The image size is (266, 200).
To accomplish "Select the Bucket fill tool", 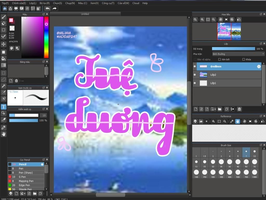I will pyautogui.click(x=4, y=59).
